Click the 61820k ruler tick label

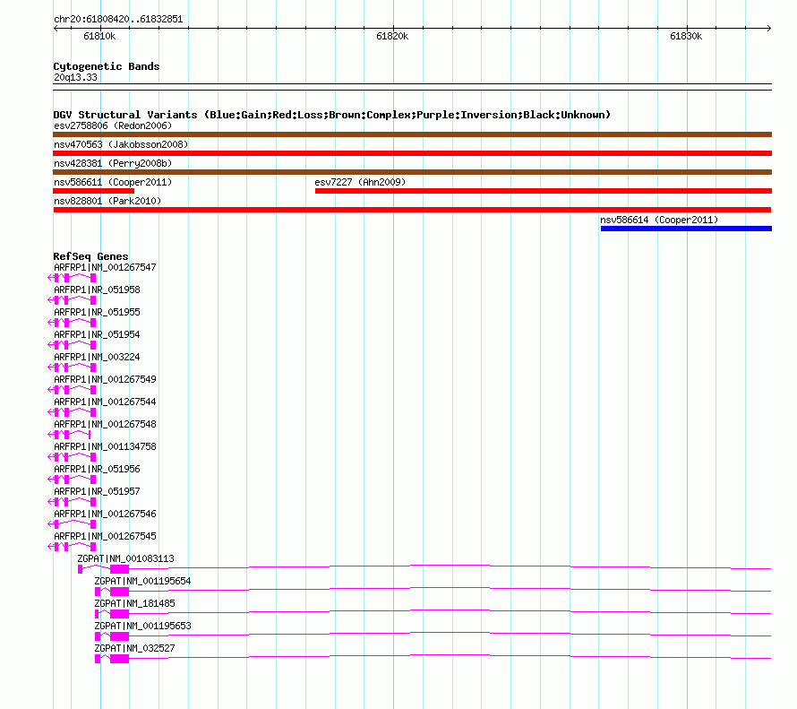tap(392, 36)
